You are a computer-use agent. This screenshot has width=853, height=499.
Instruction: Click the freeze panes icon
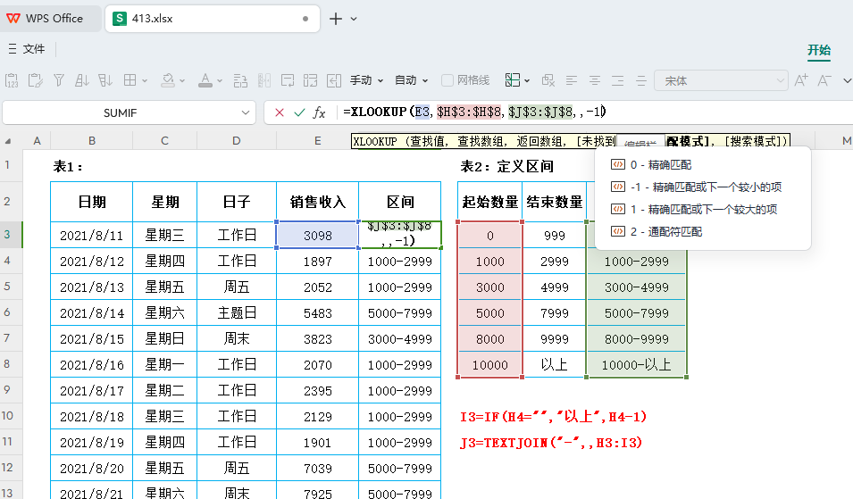[x=513, y=80]
